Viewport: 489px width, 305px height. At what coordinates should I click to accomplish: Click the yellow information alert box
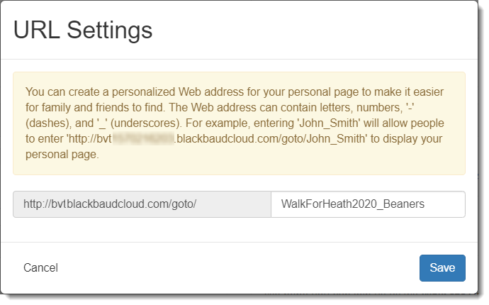click(x=240, y=123)
